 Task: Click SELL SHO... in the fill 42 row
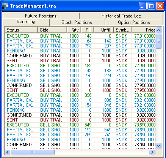coord(51,71)
